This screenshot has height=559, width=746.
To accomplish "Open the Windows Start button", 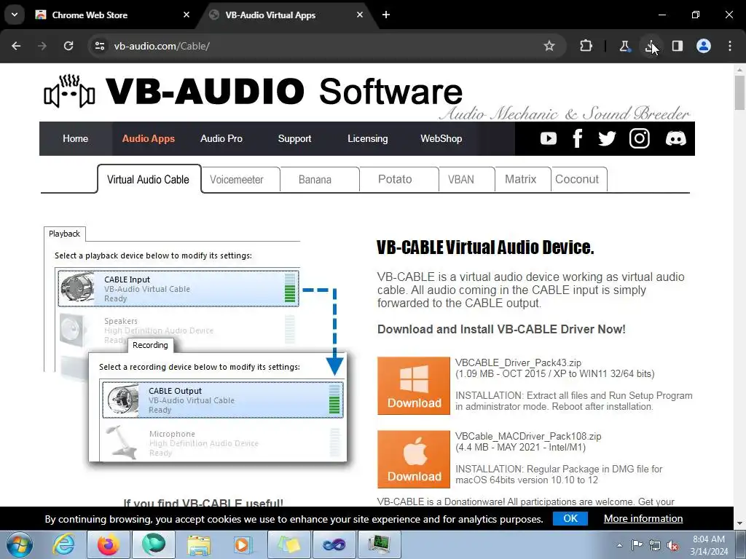I will (x=19, y=544).
